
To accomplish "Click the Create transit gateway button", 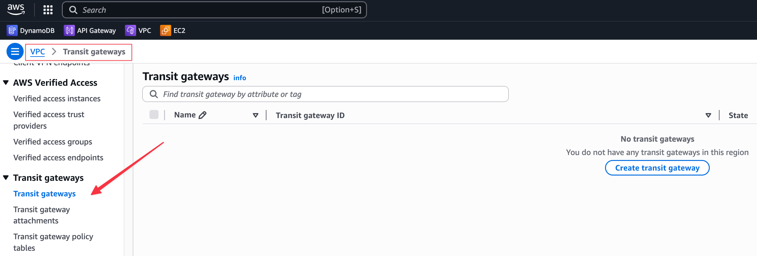I will [657, 168].
